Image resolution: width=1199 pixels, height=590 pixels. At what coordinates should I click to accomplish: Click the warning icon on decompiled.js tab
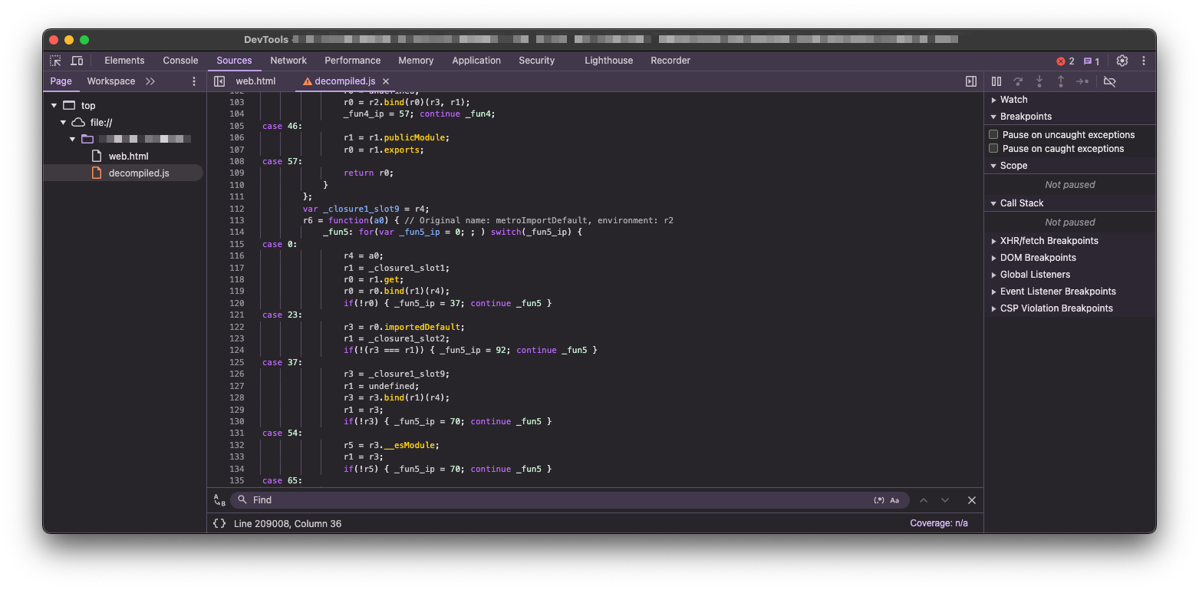pyautogui.click(x=308, y=81)
